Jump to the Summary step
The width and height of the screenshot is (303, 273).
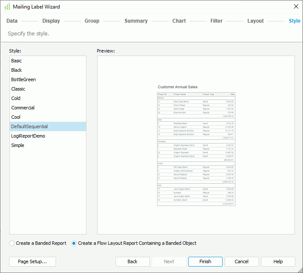coord(136,21)
